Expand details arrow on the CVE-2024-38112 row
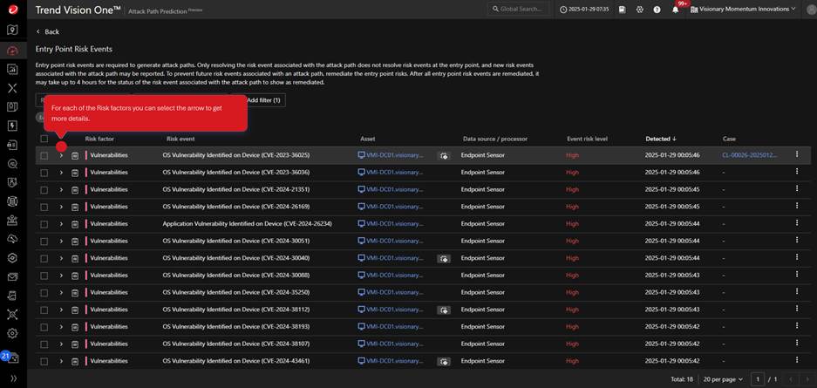Viewport: 817px width, 388px height. (x=61, y=310)
